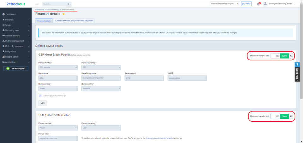The height and width of the screenshot is (143, 303).
Task: Open the Bank country dropdown
Action: (101, 89)
